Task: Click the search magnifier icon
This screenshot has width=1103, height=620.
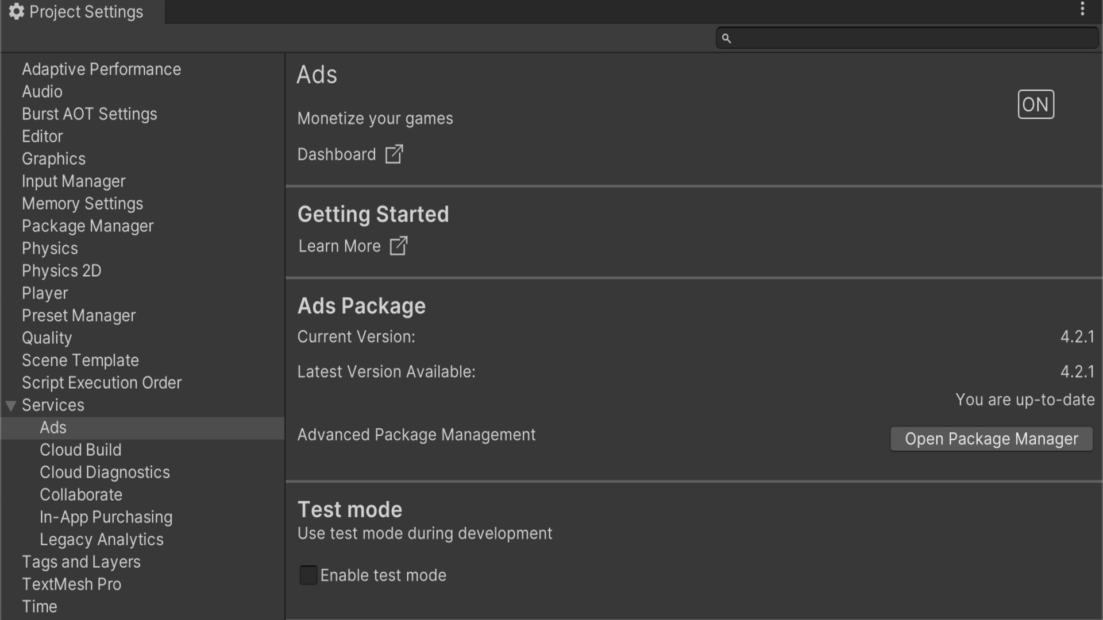Action: click(726, 38)
